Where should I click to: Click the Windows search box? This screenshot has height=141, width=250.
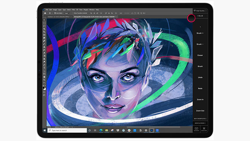[67, 130]
